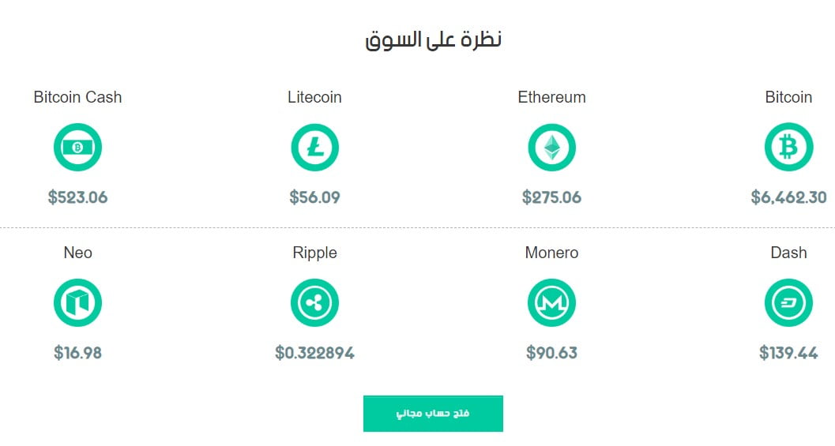Select the Neo cube icon
Screen dimensions: 835x446
[77, 303]
